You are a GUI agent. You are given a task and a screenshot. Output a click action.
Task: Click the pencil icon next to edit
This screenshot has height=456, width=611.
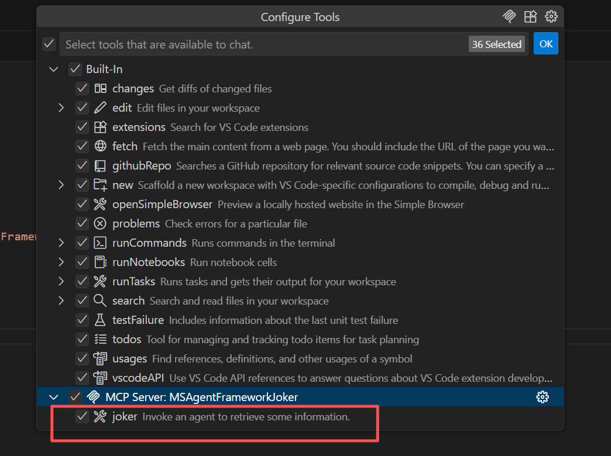(100, 108)
